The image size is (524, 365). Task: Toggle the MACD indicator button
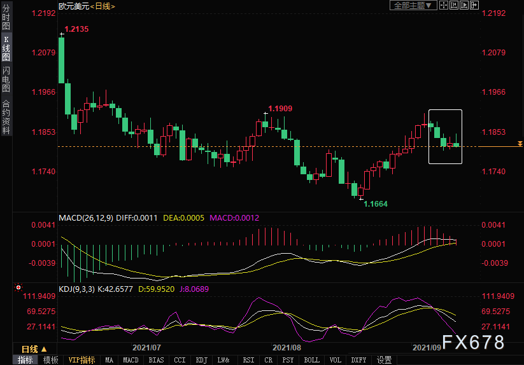click(131, 360)
